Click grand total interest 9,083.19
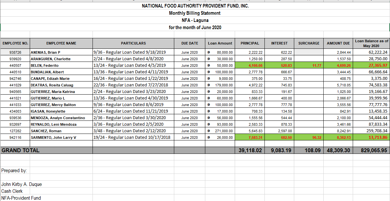 [x=279, y=150]
